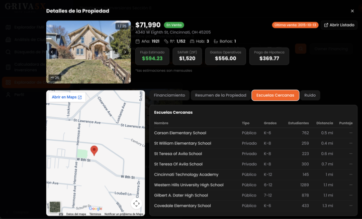This screenshot has width=362, height=219.
Task: Click the Abrir Listado button
Action: (339, 25)
